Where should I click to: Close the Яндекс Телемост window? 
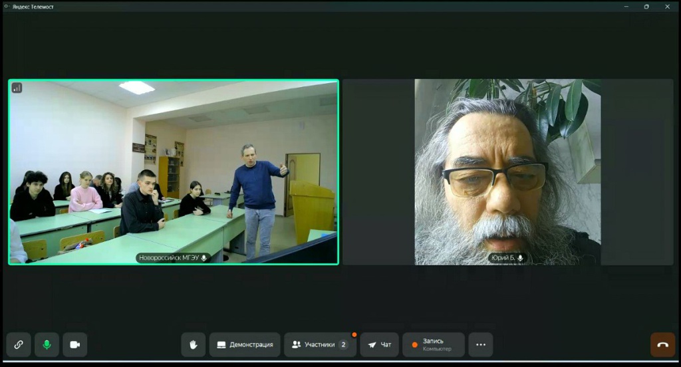click(667, 7)
